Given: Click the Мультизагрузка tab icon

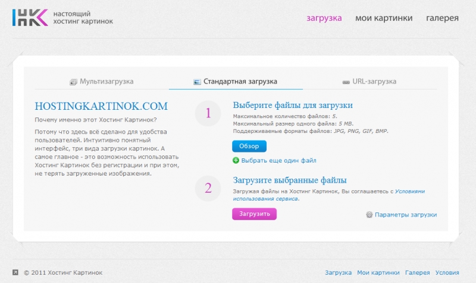Looking at the screenshot, I should click(x=74, y=82).
